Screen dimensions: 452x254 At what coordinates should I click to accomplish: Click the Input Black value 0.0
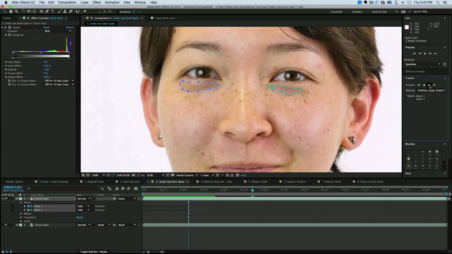coord(45,62)
